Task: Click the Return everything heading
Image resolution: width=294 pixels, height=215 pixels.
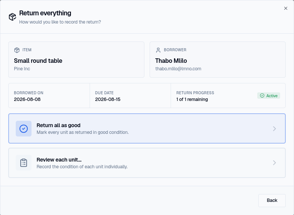Action: click(45, 13)
